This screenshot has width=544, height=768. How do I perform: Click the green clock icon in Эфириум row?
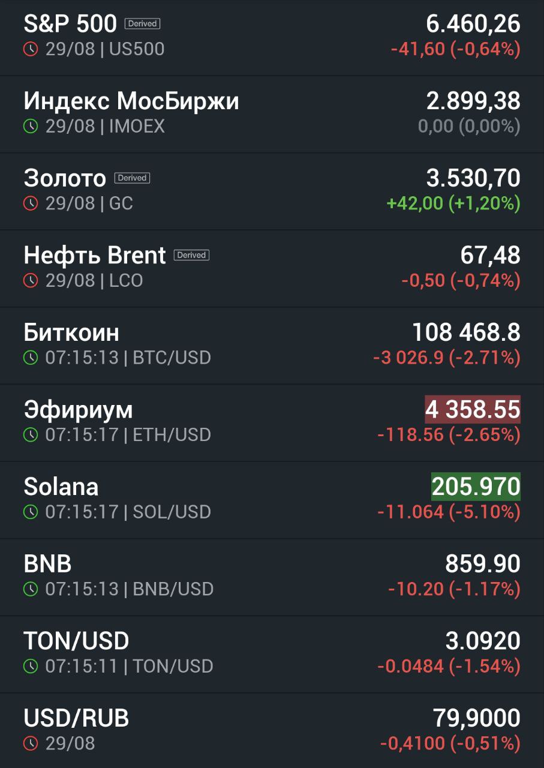31,434
